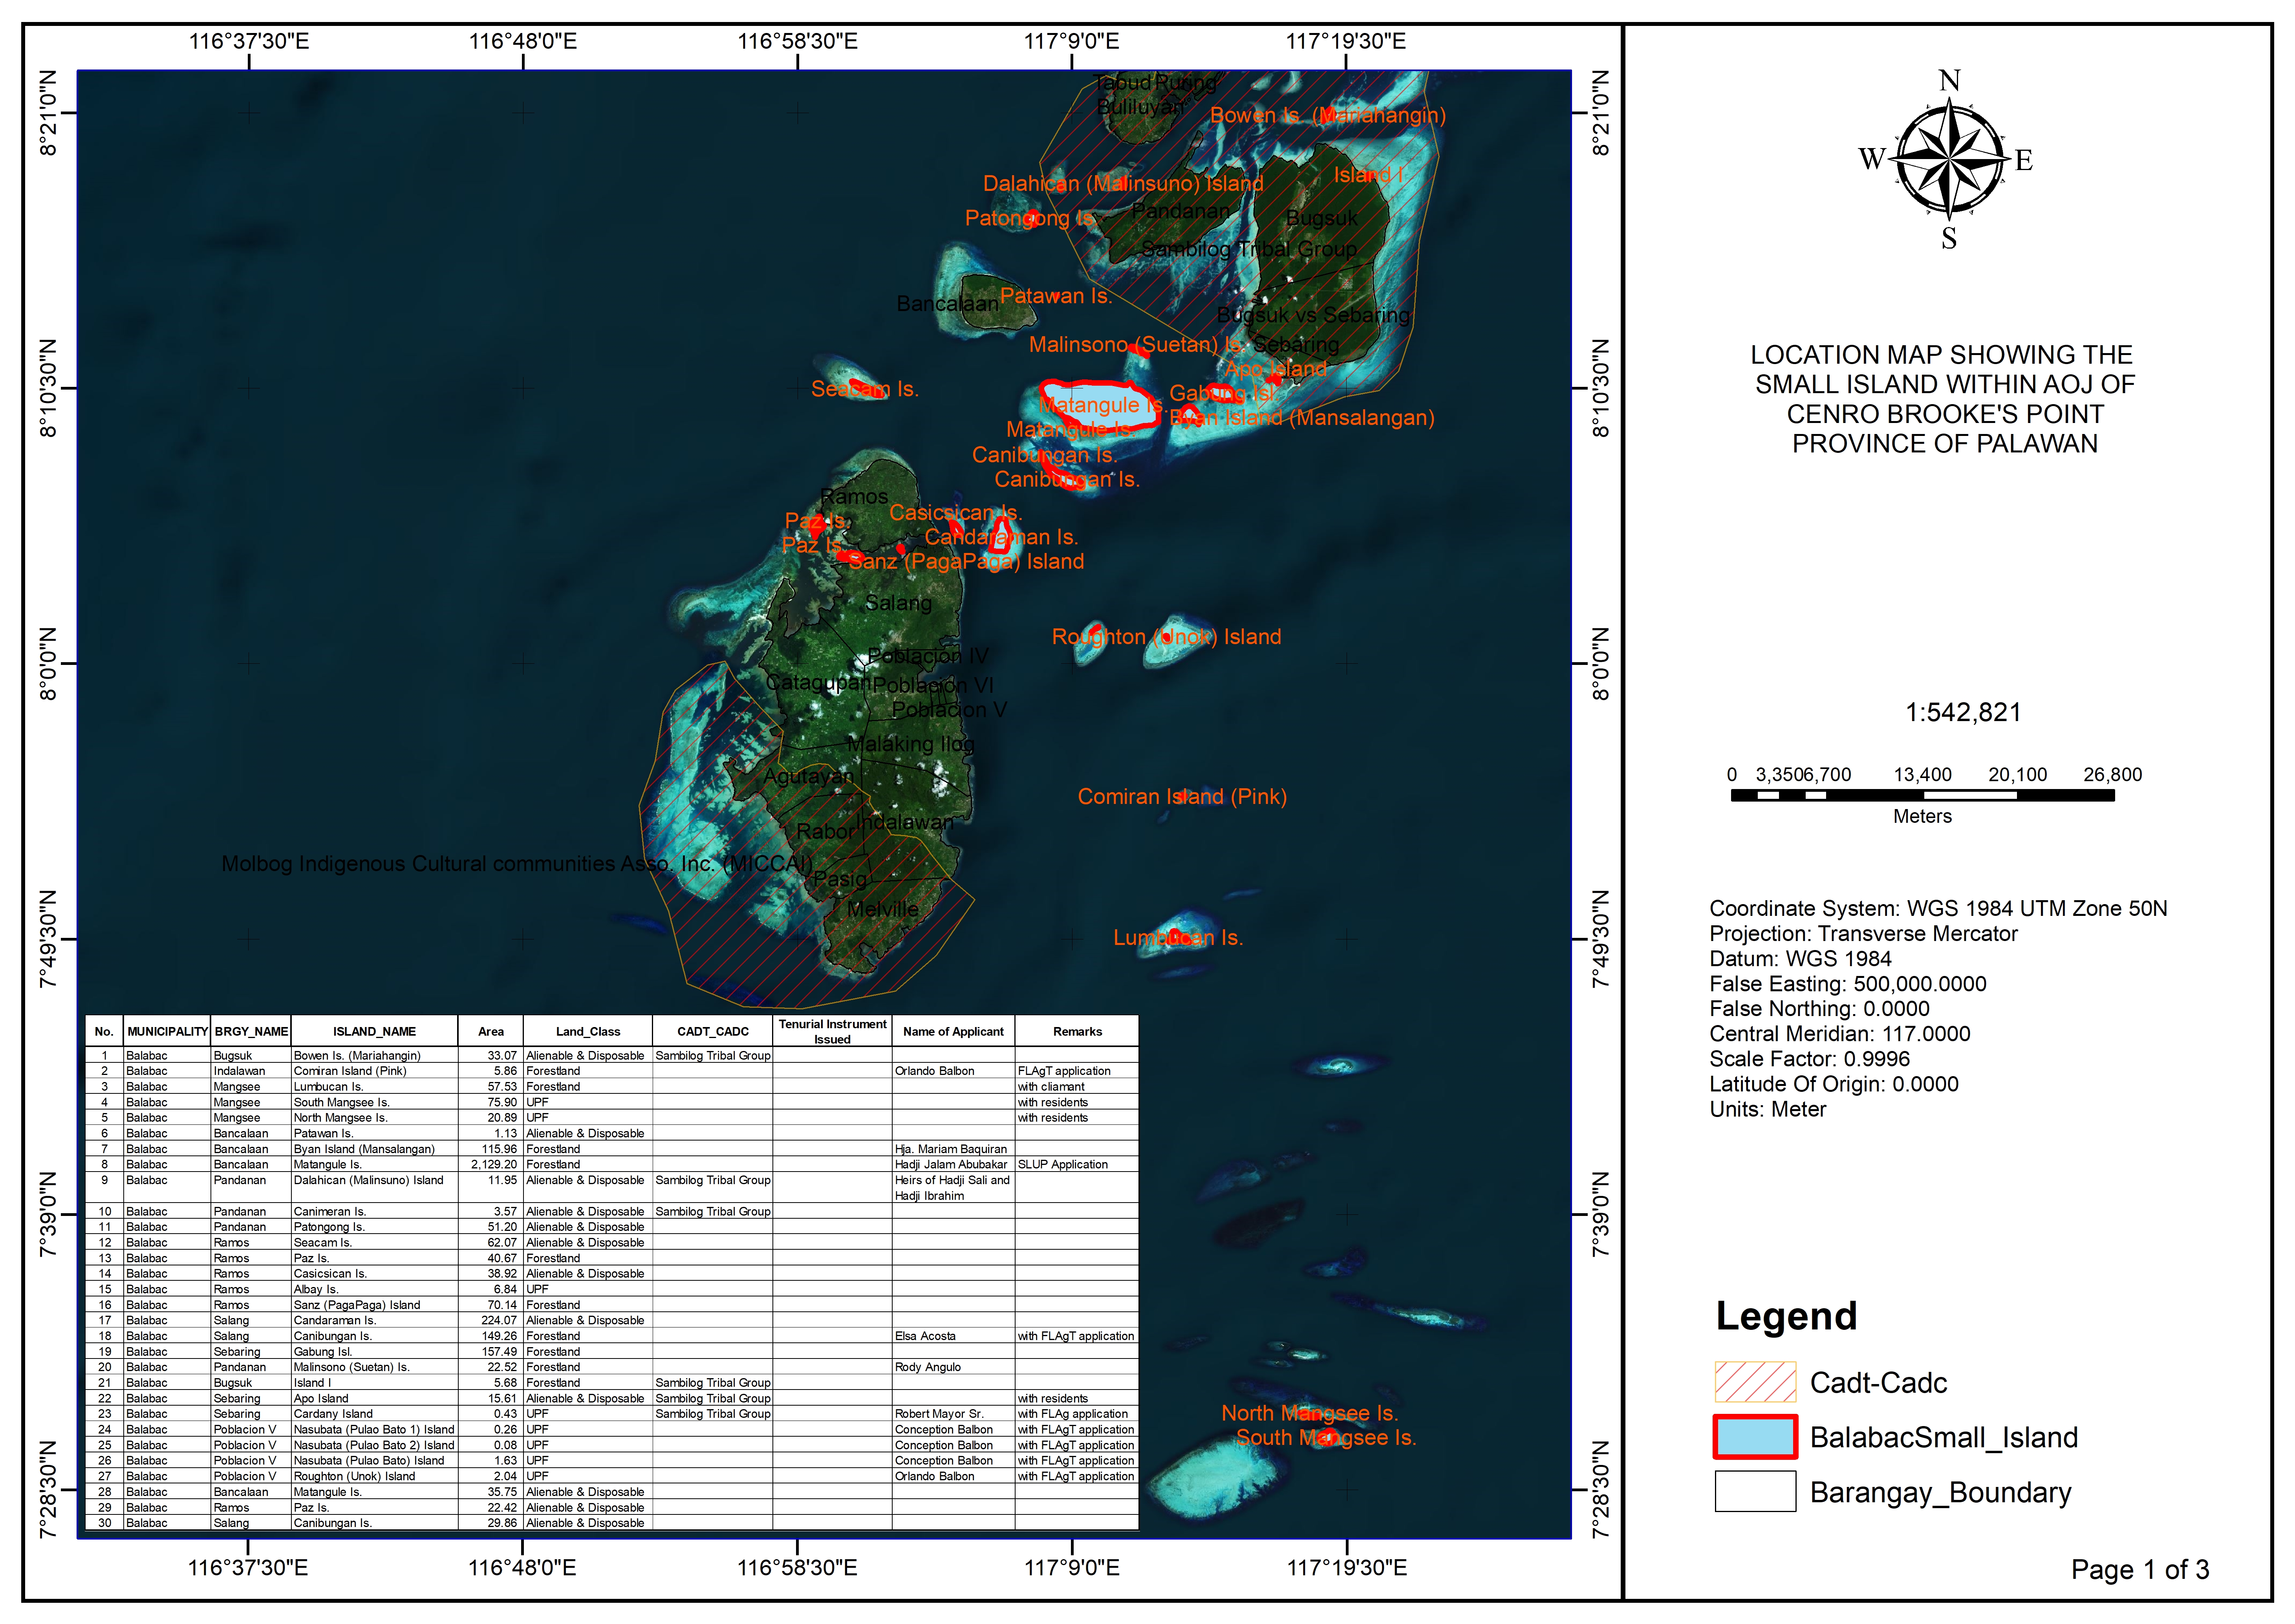This screenshot has height=1624, width=2295.
Task: Click the 'Lumbucan Is.' map label
Action: [1178, 937]
